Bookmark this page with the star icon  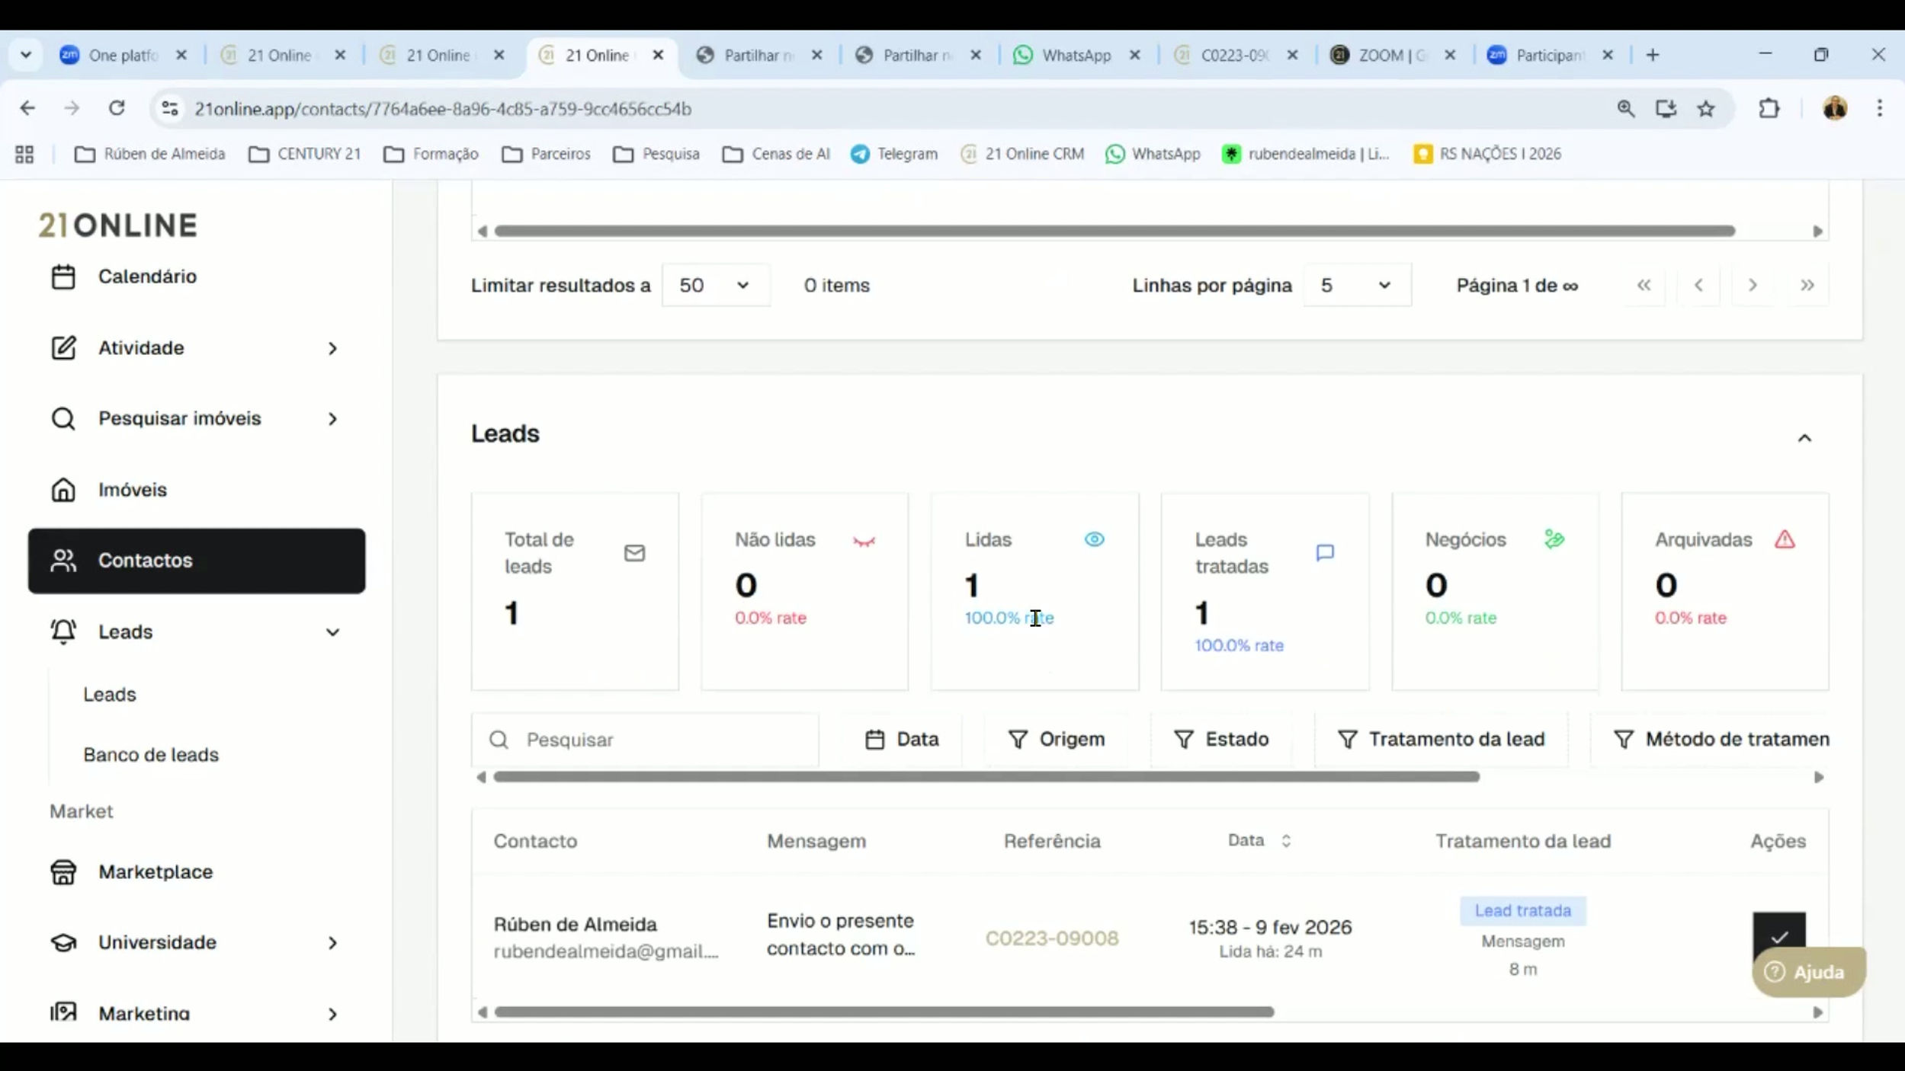pyautogui.click(x=1706, y=109)
